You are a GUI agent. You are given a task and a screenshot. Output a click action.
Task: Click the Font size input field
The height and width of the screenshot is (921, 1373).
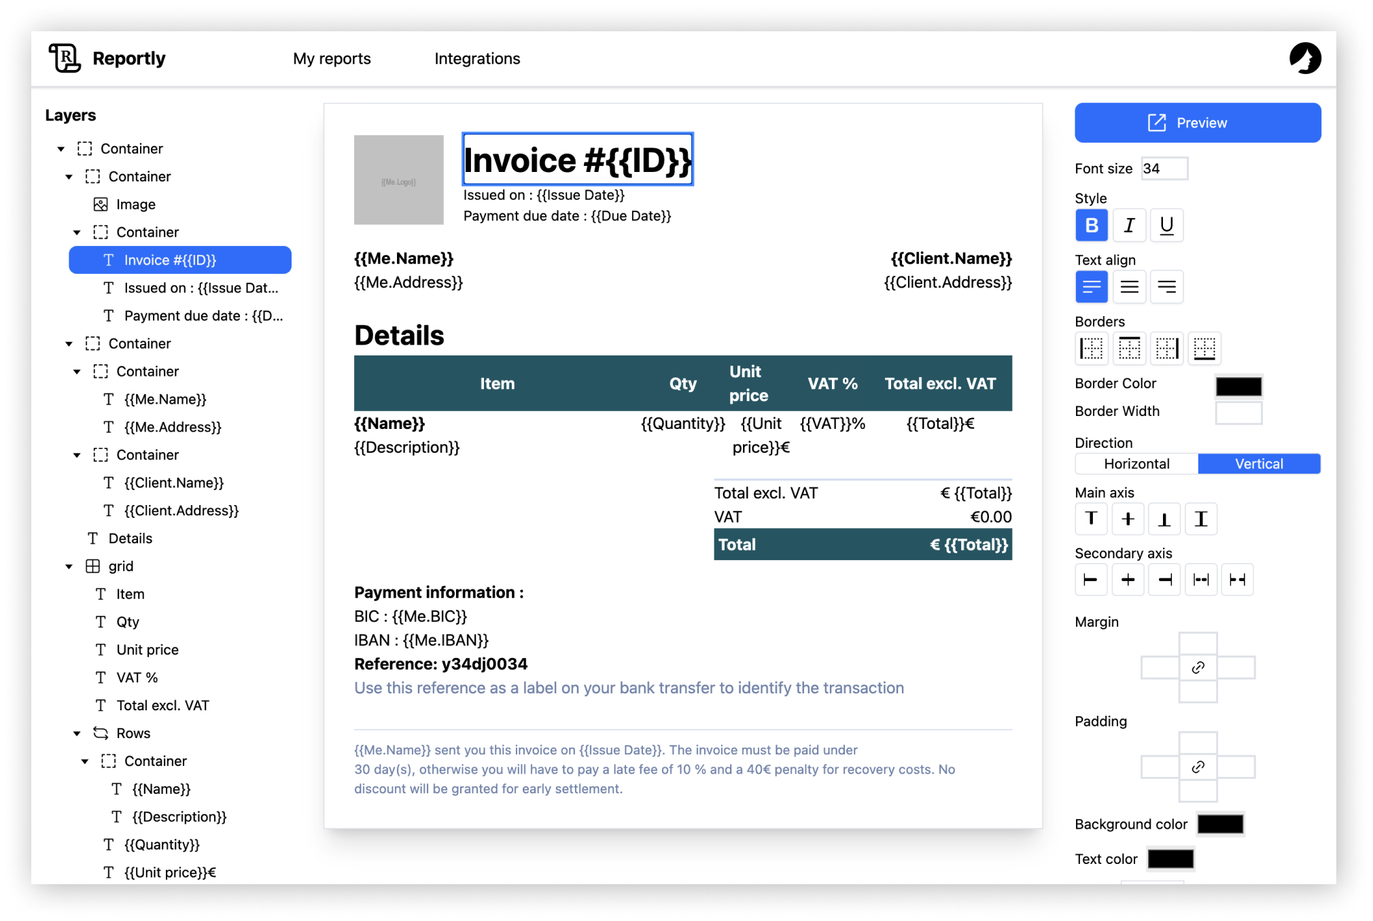coord(1164,169)
